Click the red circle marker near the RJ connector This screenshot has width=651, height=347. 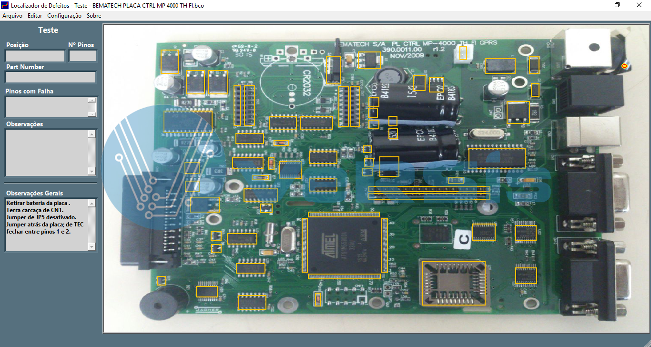[624, 66]
